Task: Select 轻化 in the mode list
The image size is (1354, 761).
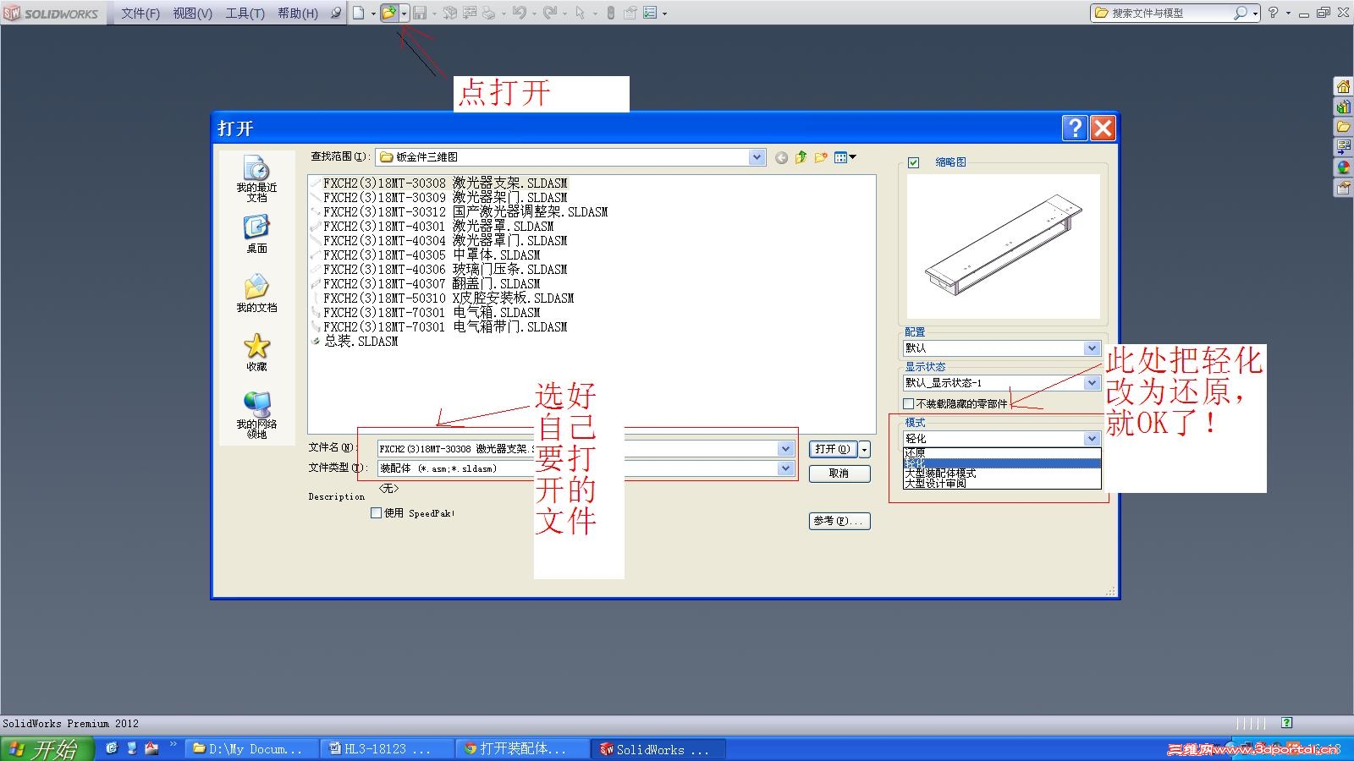Action: 1002,463
